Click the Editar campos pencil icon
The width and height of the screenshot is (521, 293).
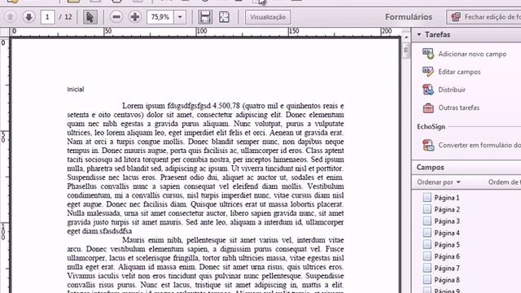click(x=428, y=72)
